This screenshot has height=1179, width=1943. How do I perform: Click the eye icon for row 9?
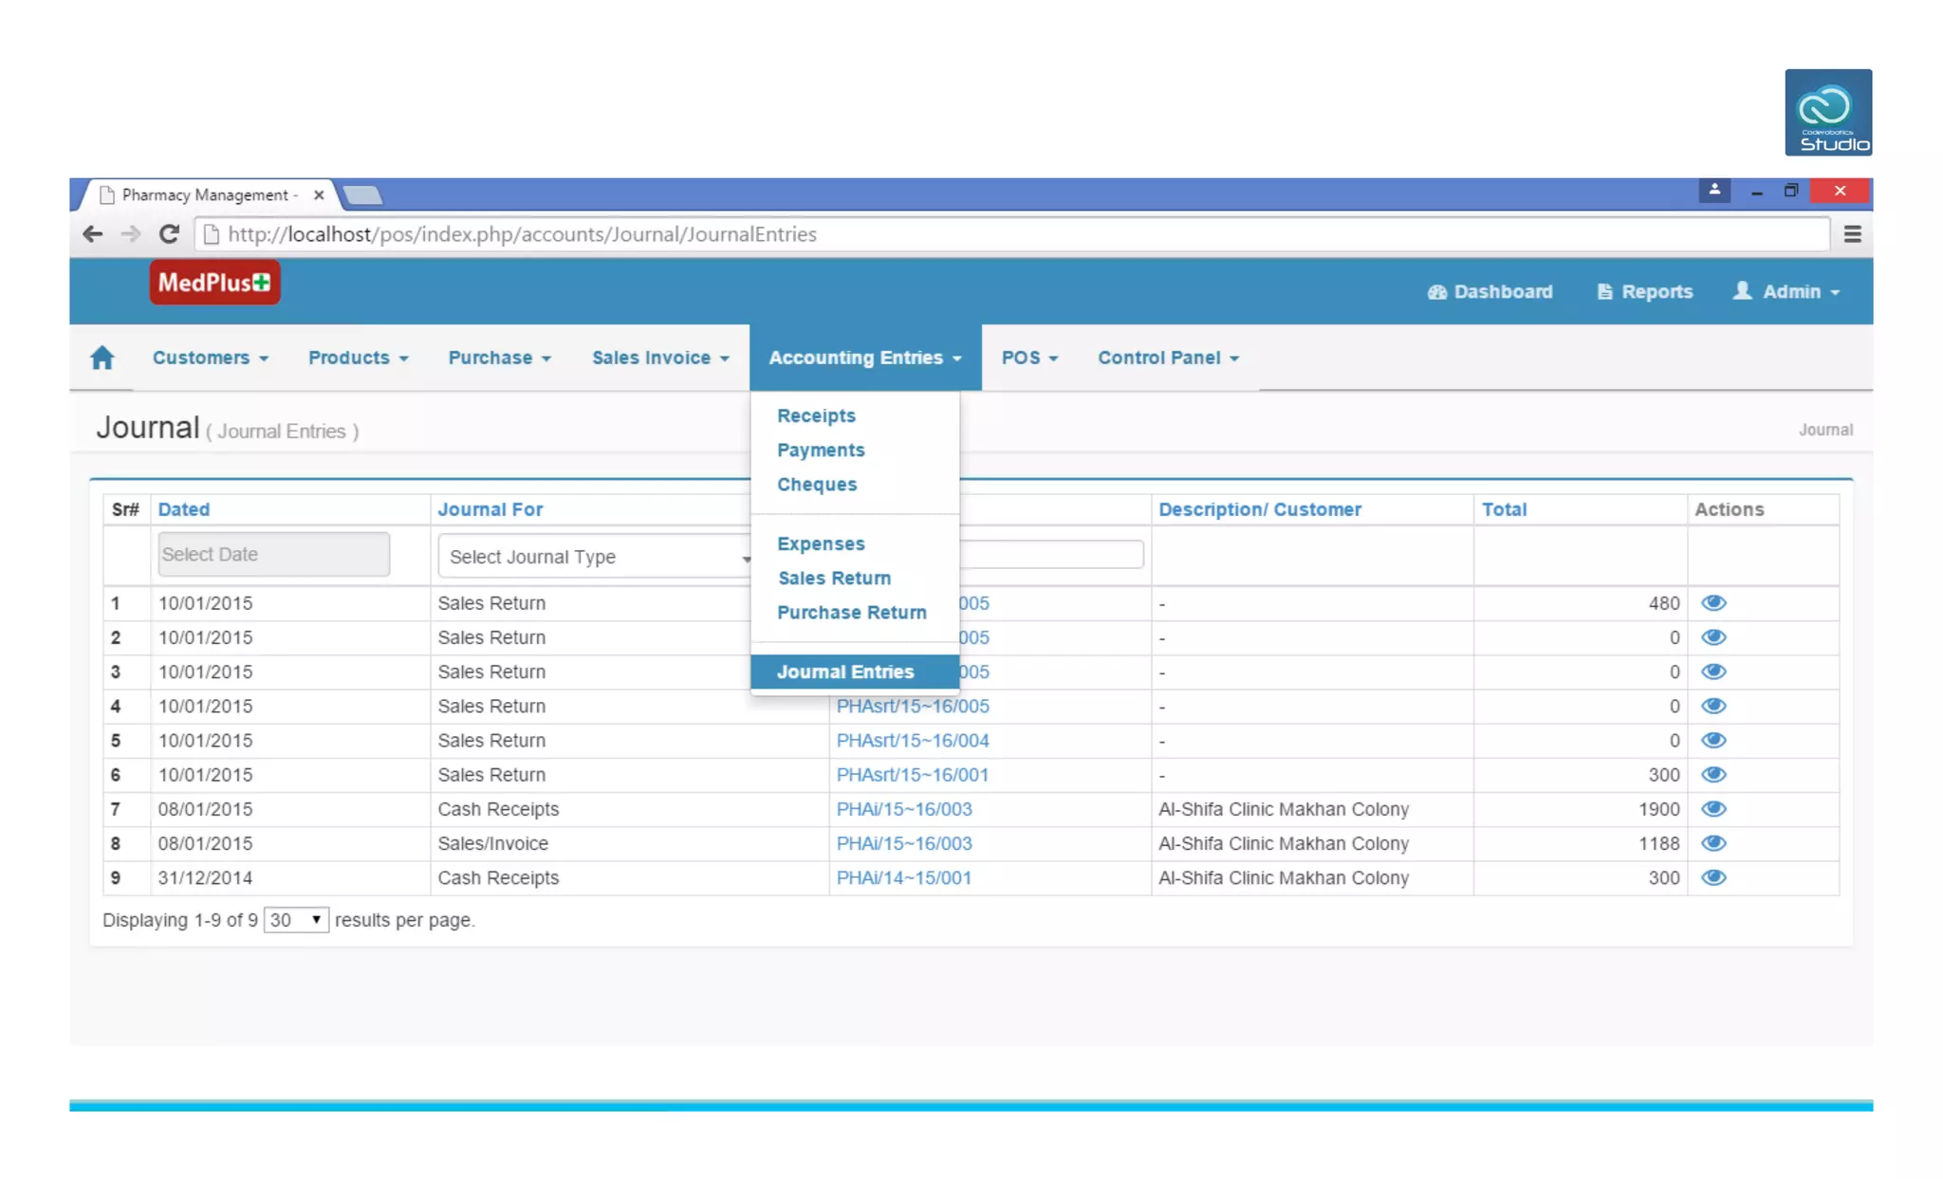(1713, 877)
